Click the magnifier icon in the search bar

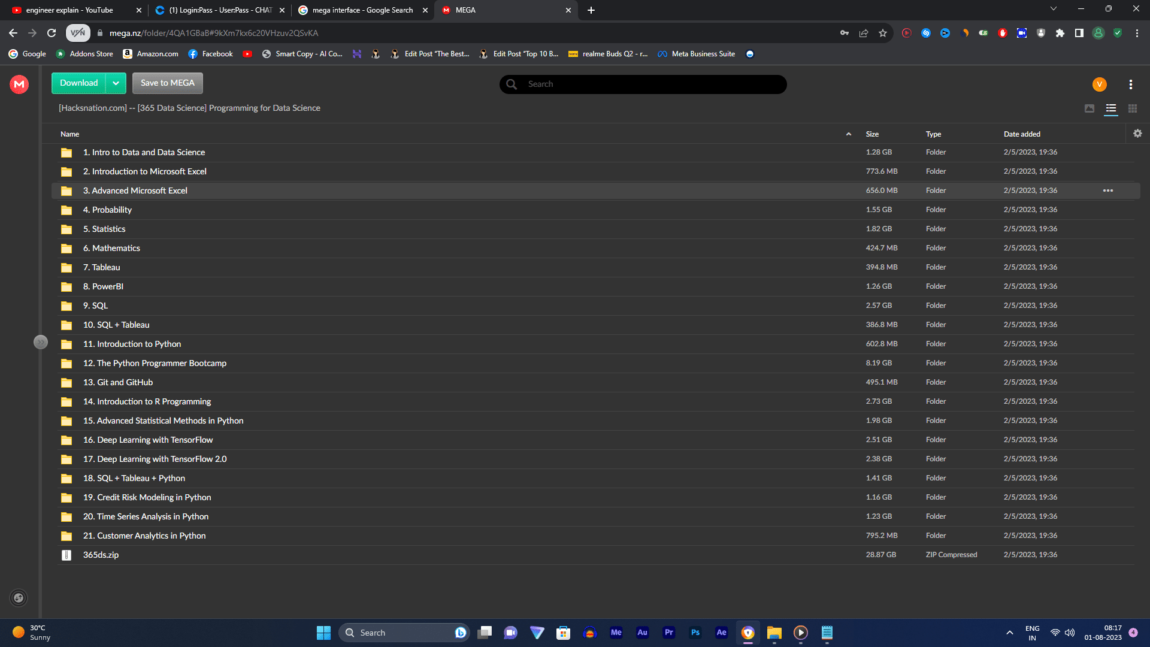(512, 84)
